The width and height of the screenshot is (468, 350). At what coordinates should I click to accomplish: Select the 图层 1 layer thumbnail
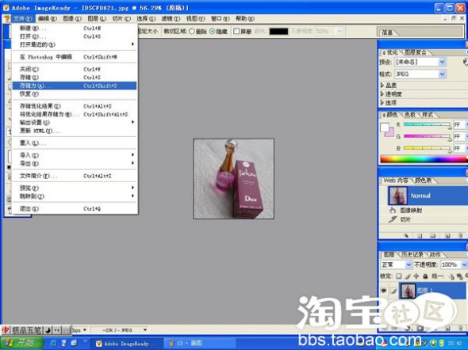pos(408,291)
